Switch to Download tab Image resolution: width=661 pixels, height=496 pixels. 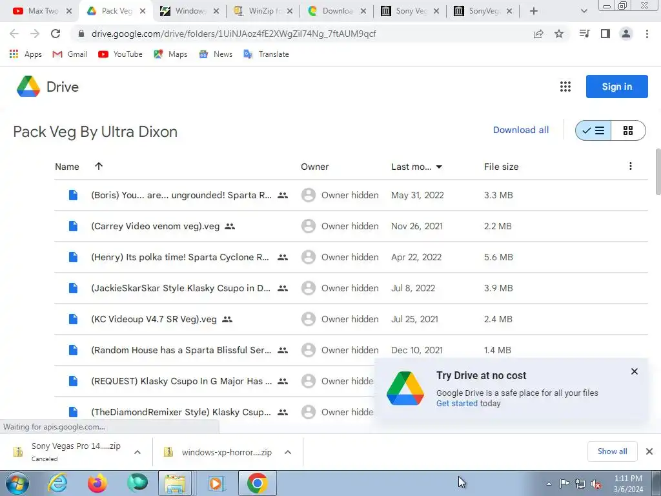[336, 11]
